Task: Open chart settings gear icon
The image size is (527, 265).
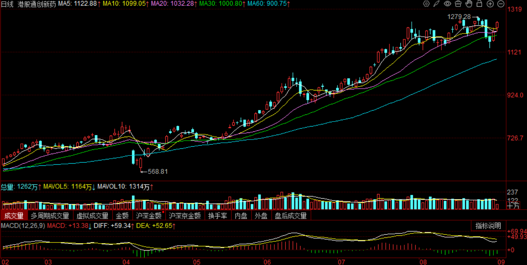Action: point(426,4)
